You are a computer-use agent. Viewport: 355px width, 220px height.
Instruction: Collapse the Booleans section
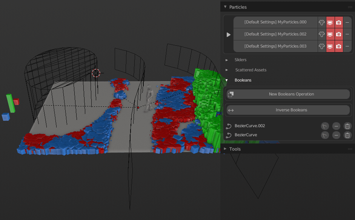pyautogui.click(x=227, y=80)
